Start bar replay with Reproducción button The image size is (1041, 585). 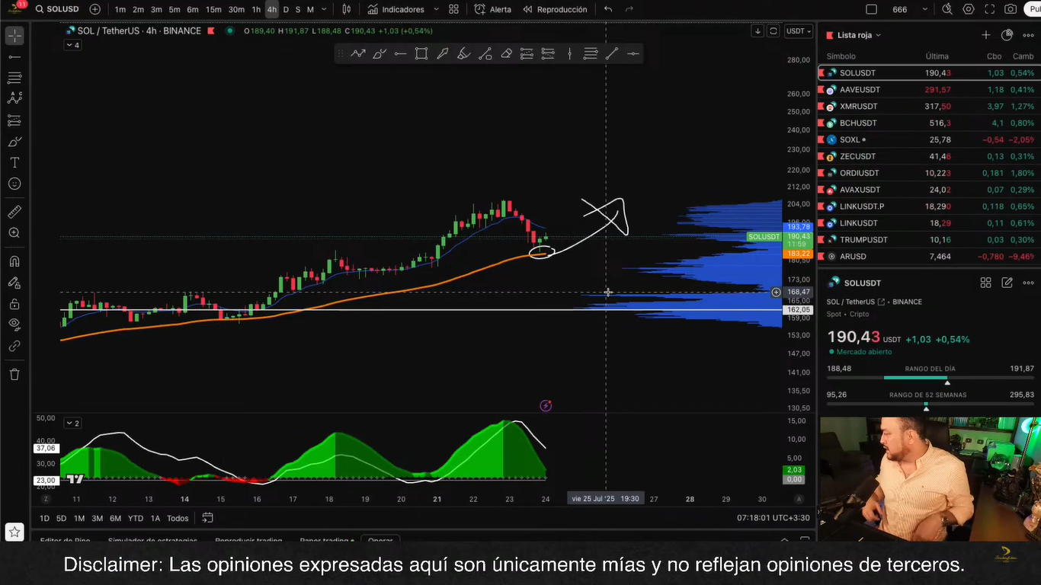click(x=554, y=9)
